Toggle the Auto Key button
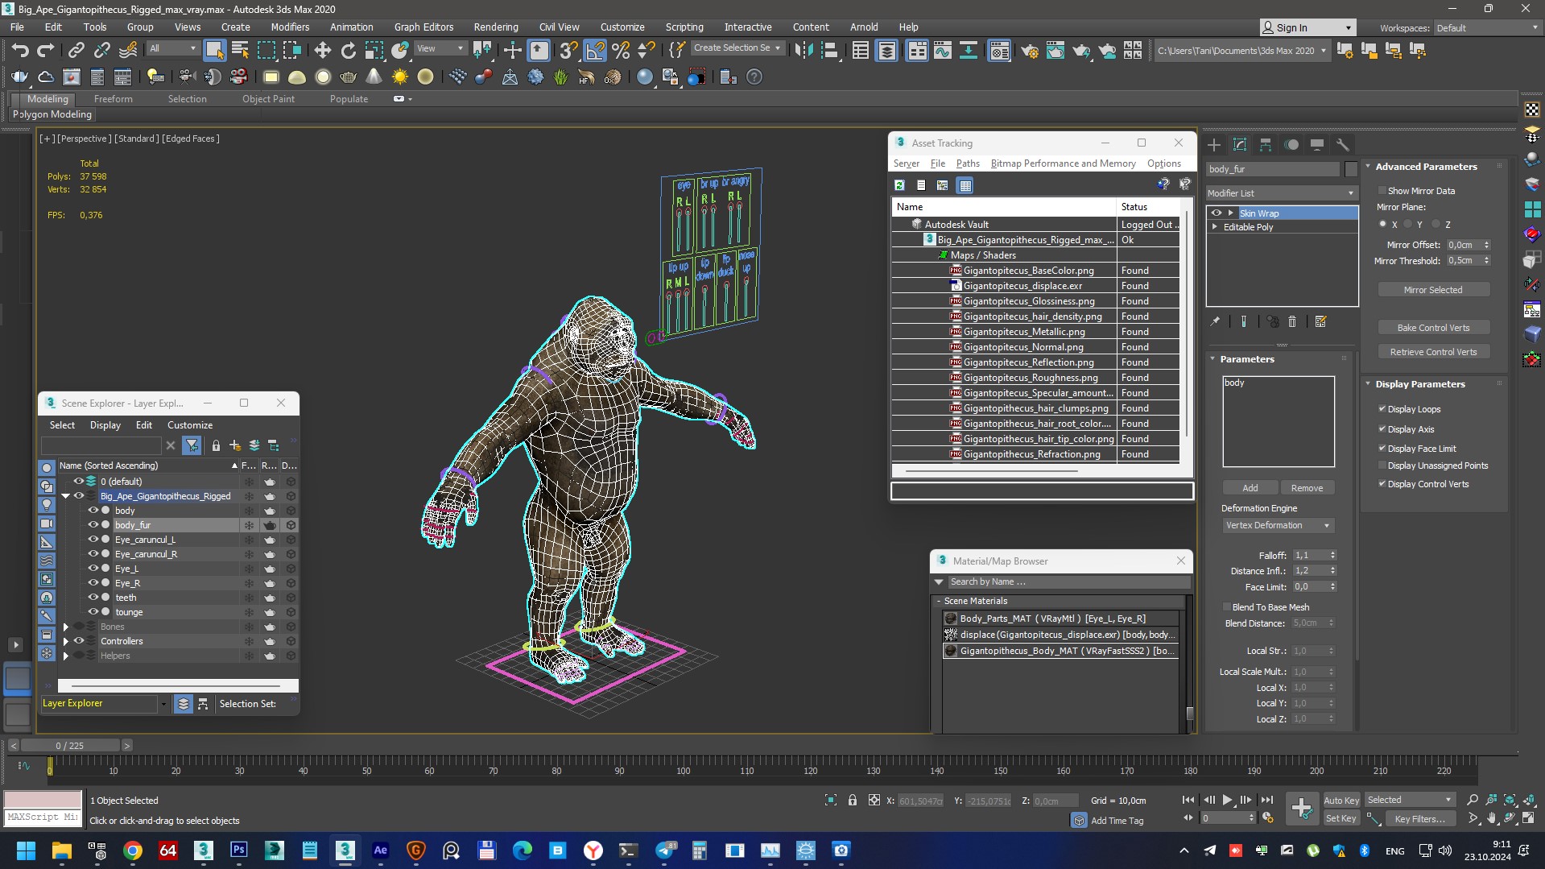The height and width of the screenshot is (869, 1545). pos(1341,800)
